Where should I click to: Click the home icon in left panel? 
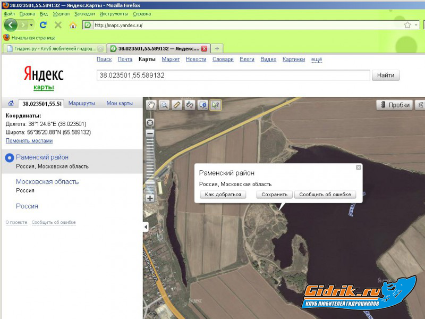(10, 103)
